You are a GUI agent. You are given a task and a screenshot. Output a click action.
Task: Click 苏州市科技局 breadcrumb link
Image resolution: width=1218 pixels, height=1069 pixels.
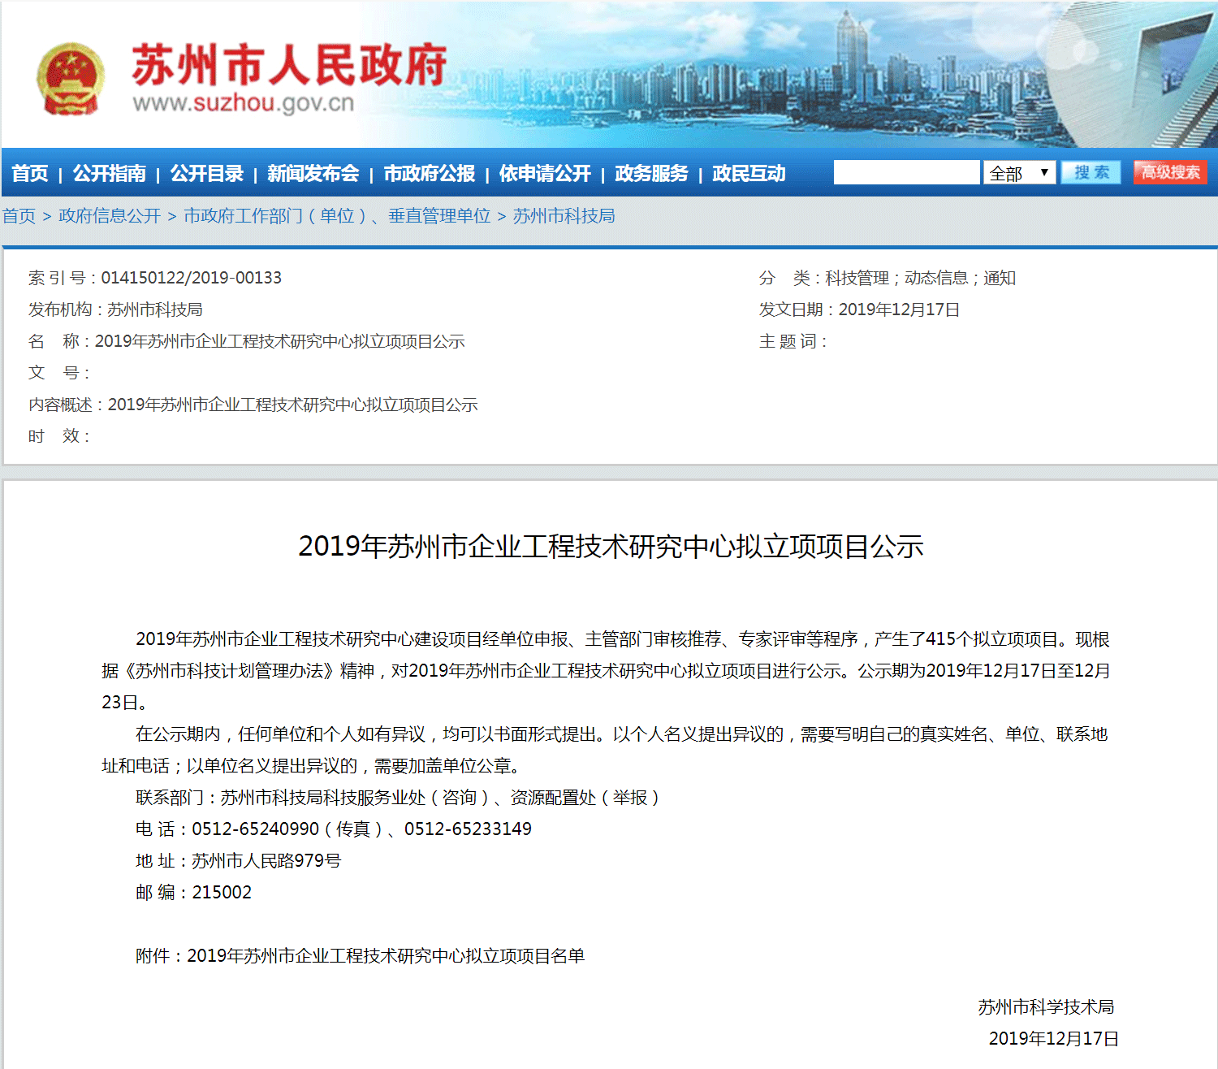tap(564, 216)
